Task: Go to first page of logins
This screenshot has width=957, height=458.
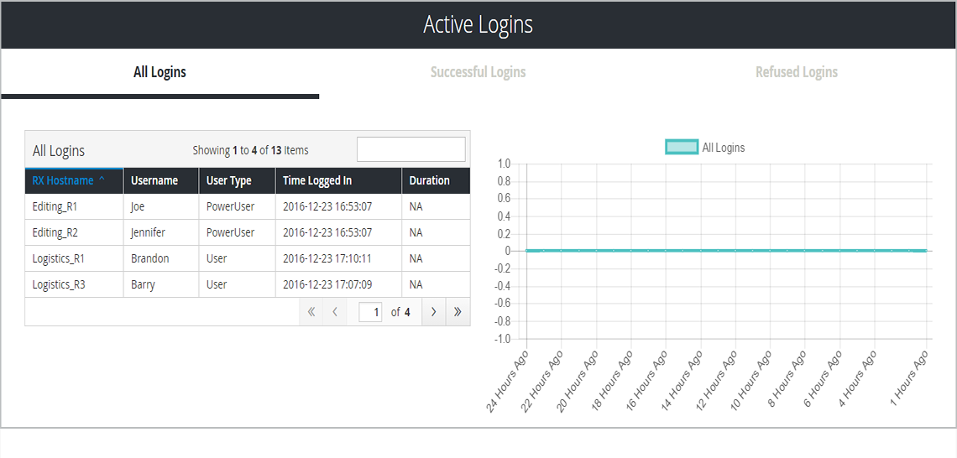Action: point(311,312)
